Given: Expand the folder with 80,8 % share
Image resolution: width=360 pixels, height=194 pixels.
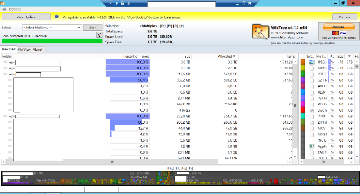Looking at the screenshot, I should click(x=9, y=122).
